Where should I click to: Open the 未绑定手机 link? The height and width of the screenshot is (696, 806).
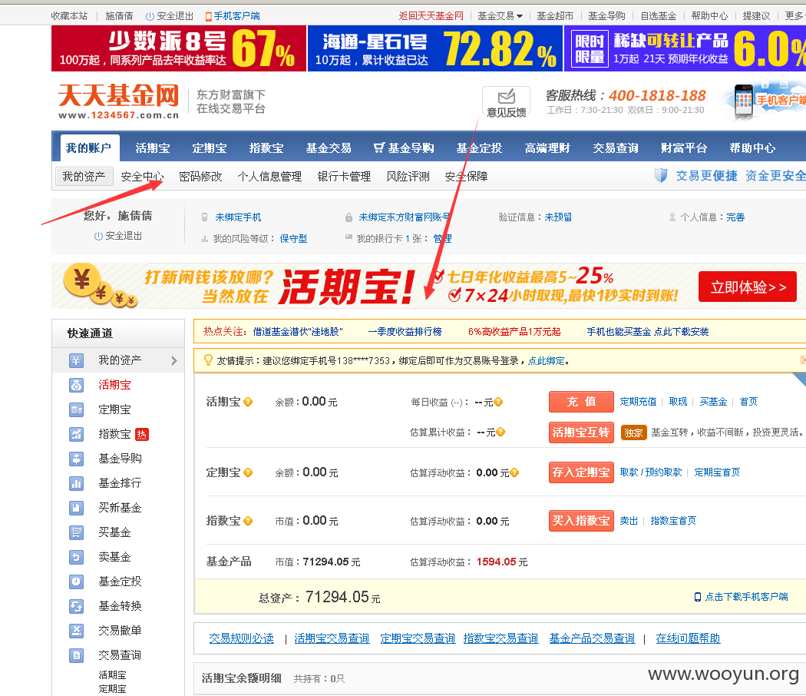click(x=238, y=217)
